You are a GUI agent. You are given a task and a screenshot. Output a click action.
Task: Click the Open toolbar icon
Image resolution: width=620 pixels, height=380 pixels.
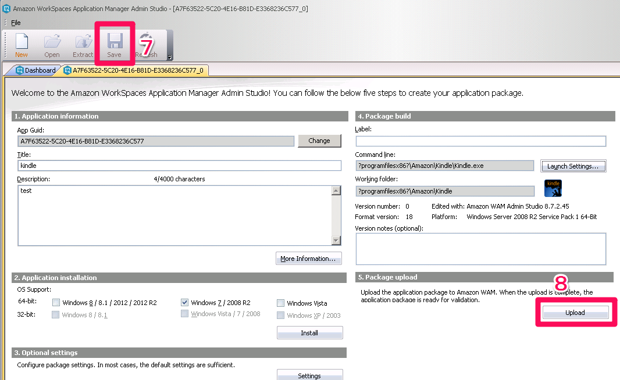52,45
